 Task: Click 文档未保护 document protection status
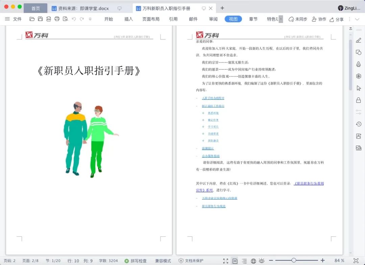click(x=191, y=261)
